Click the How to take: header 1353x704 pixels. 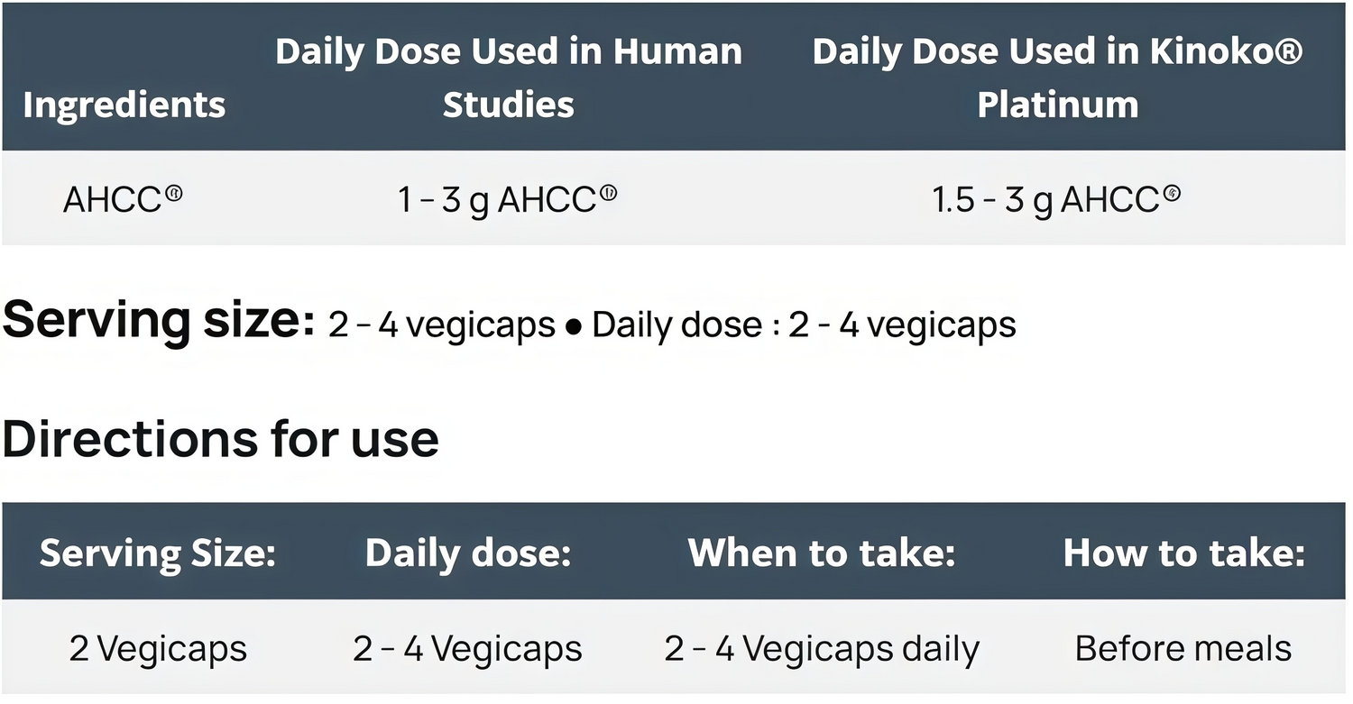(1183, 553)
